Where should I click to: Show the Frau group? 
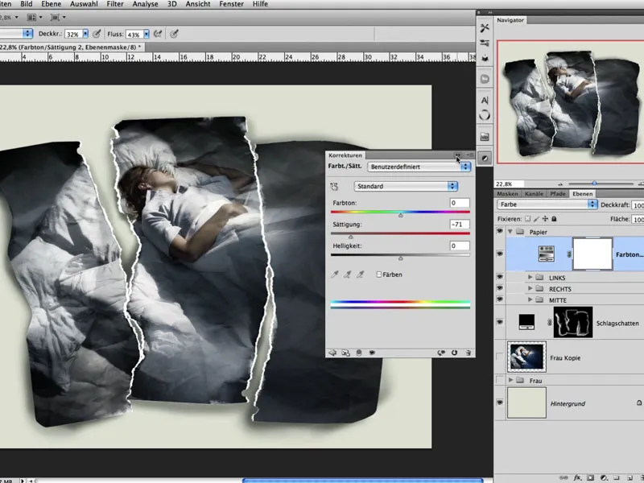[500, 380]
